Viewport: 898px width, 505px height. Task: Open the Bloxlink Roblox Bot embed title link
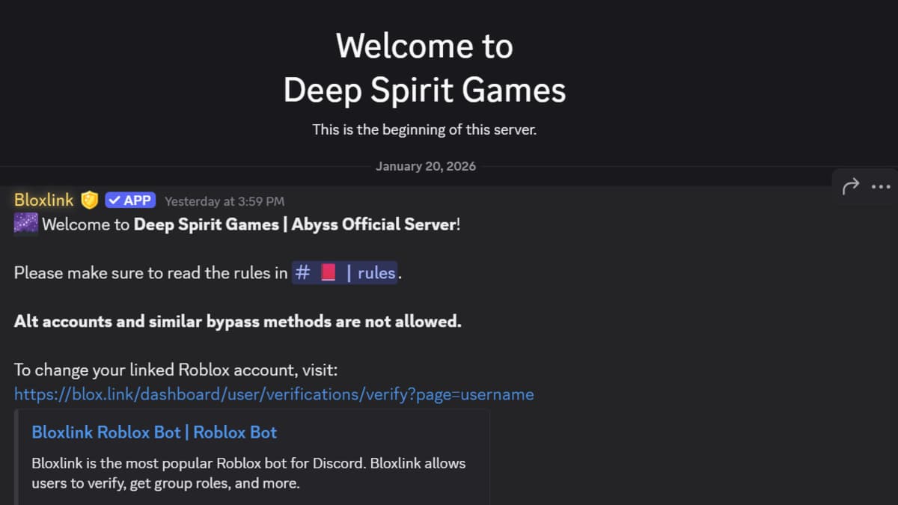[154, 432]
